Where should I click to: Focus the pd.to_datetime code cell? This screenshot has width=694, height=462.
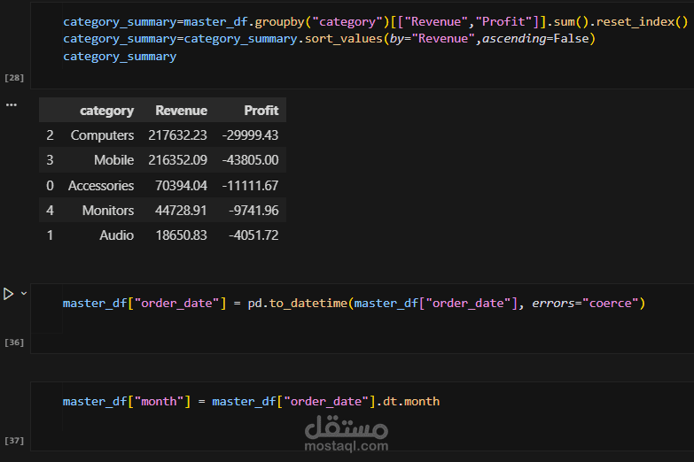[x=354, y=304]
